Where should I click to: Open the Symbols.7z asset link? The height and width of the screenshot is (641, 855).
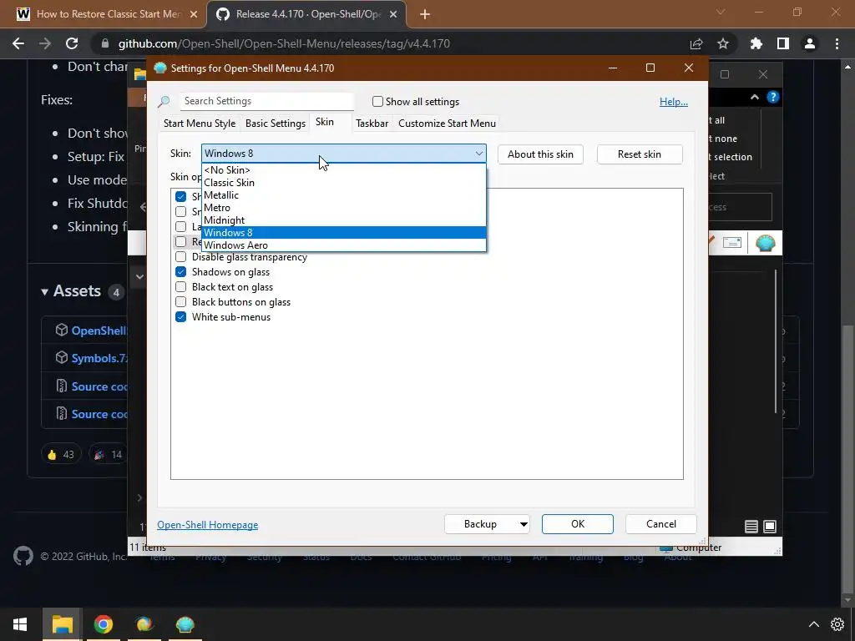point(100,358)
